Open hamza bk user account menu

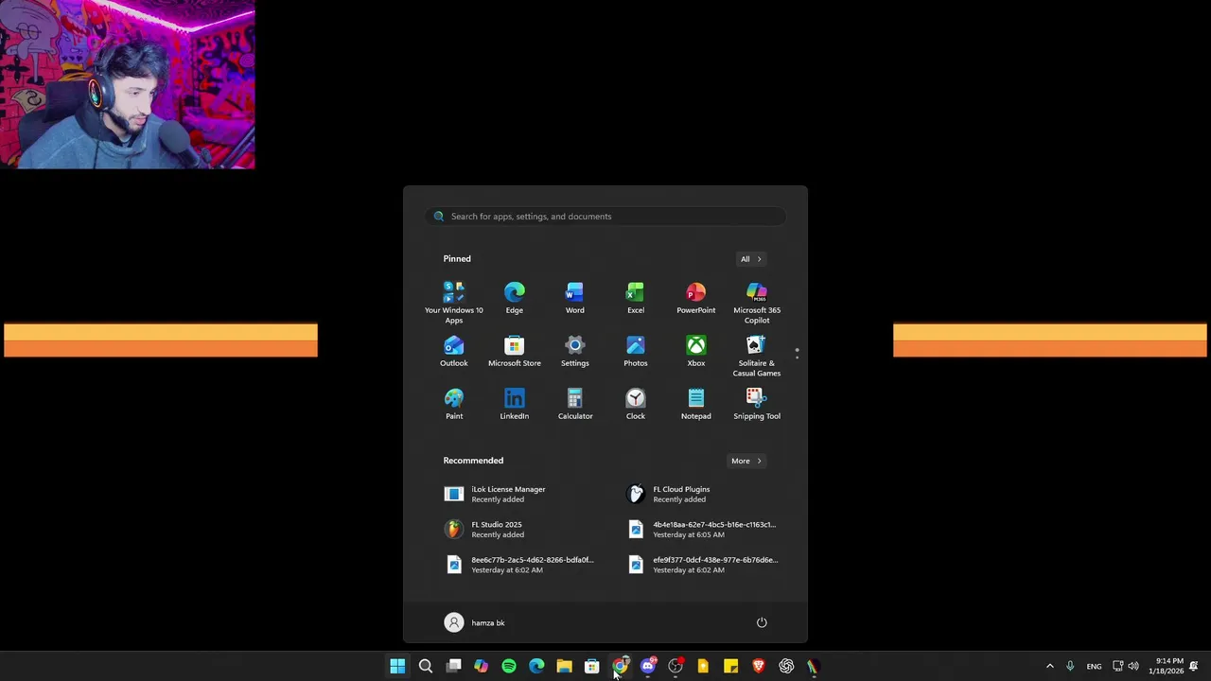(x=475, y=622)
